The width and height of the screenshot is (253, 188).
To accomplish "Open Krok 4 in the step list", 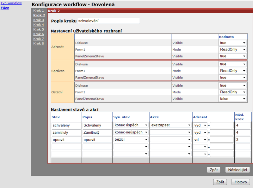I will pyautogui.click(x=39, y=25).
